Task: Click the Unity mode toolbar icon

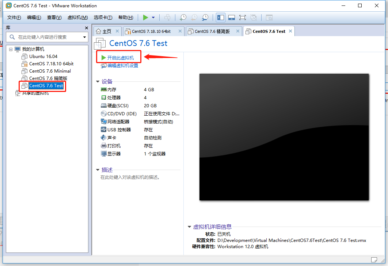Action: tap(254, 18)
